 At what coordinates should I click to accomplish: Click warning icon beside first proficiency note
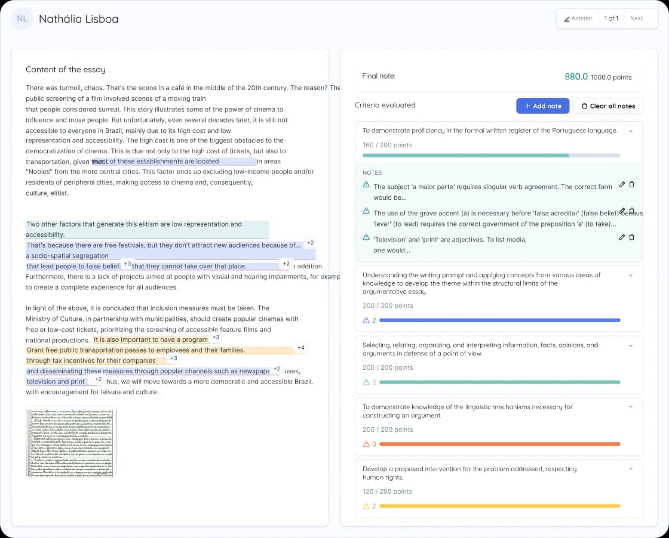pos(366,185)
